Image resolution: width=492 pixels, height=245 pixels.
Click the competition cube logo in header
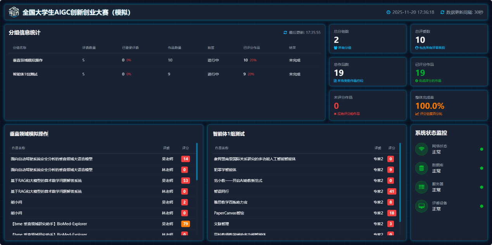[x=14, y=12]
